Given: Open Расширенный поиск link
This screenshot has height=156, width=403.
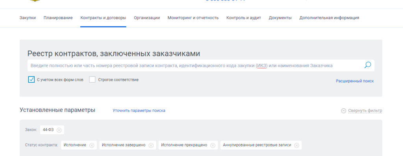Looking at the screenshot, I should [355, 81].
